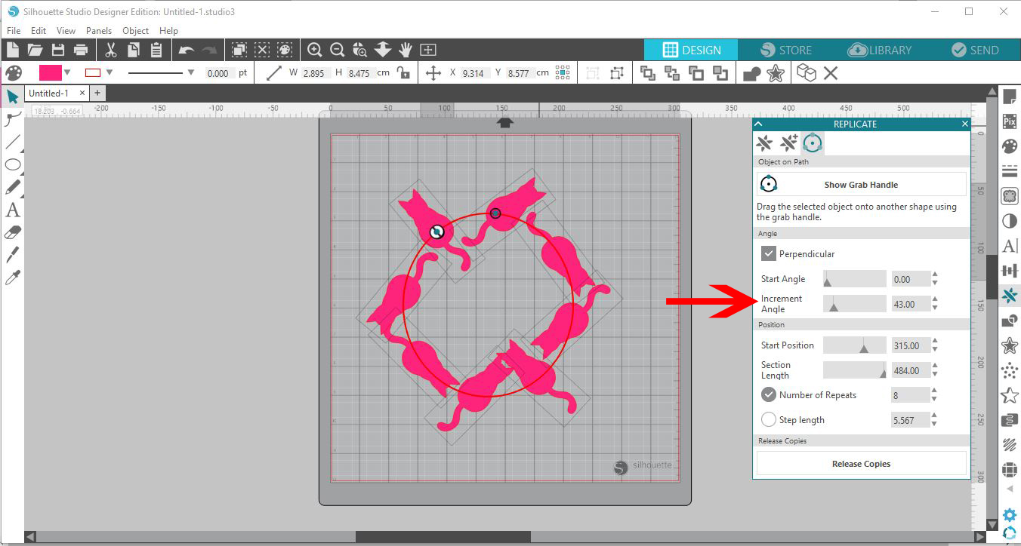Select the Knife tool
The height and width of the screenshot is (546, 1021).
pos(12,255)
